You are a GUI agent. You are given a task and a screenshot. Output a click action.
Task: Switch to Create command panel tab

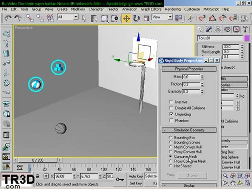coord(200,30)
